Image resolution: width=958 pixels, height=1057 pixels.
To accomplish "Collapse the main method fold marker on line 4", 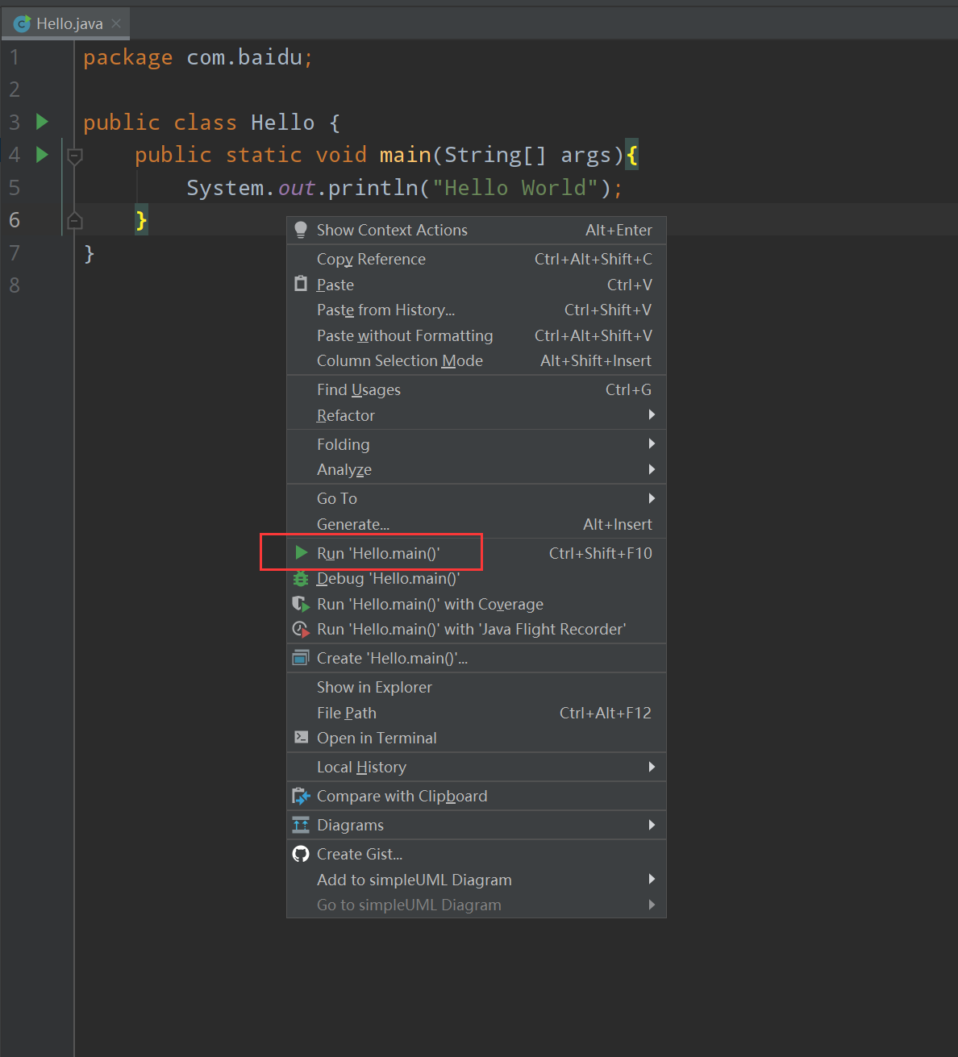I will point(75,156).
